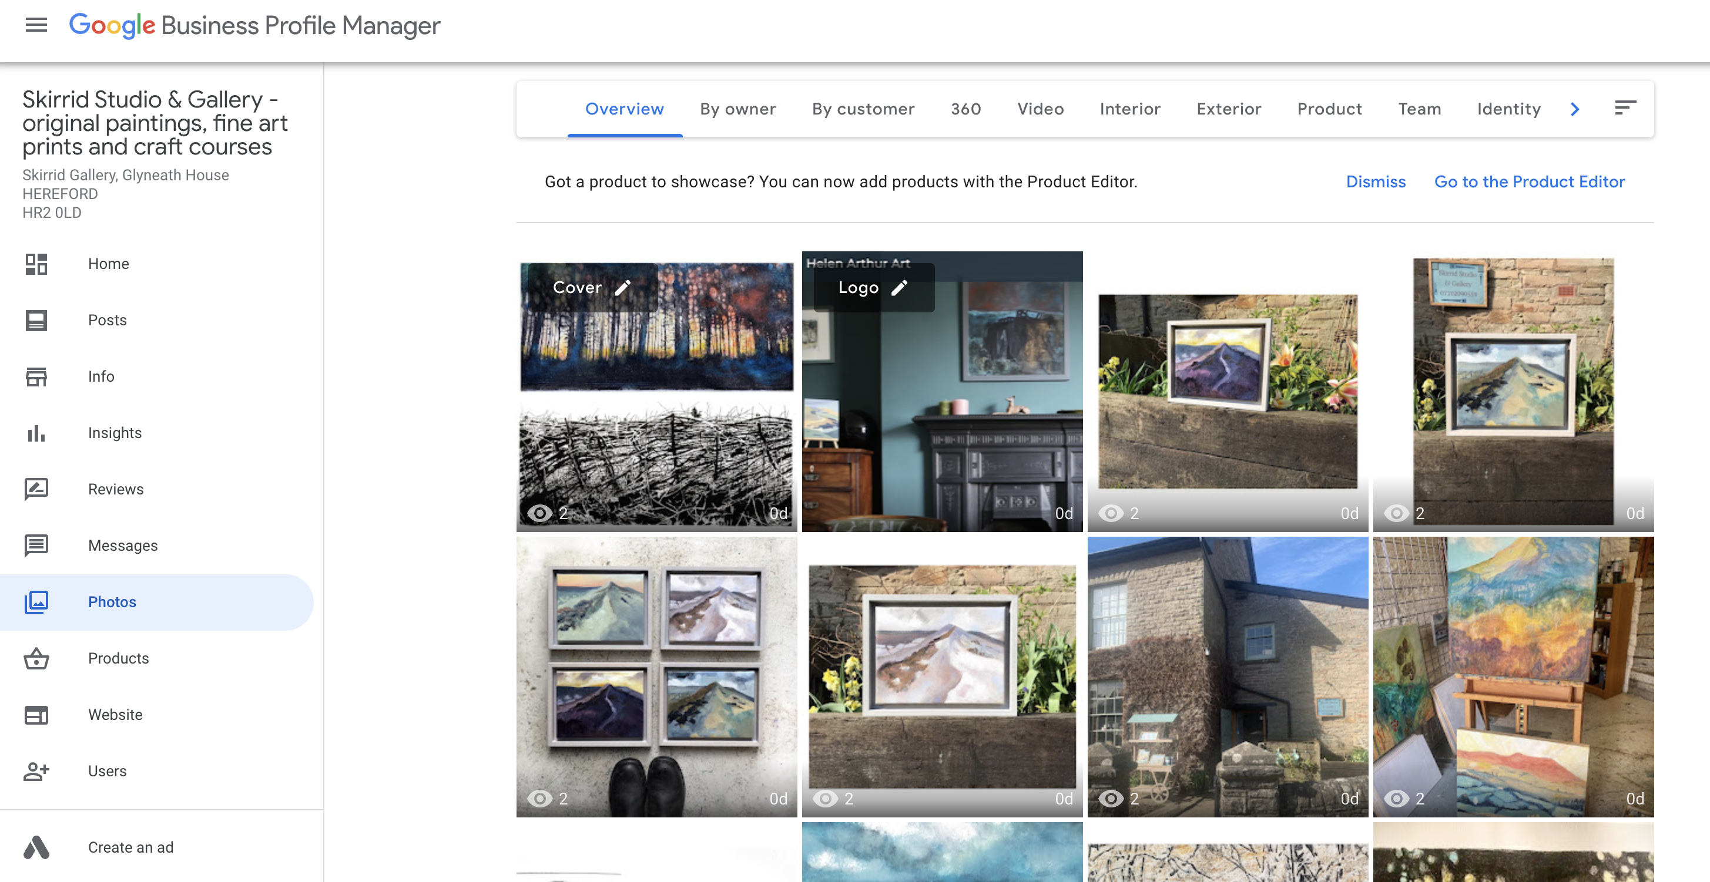Expand more photo category tabs chevron
This screenshot has height=882, width=1710.
click(x=1575, y=109)
